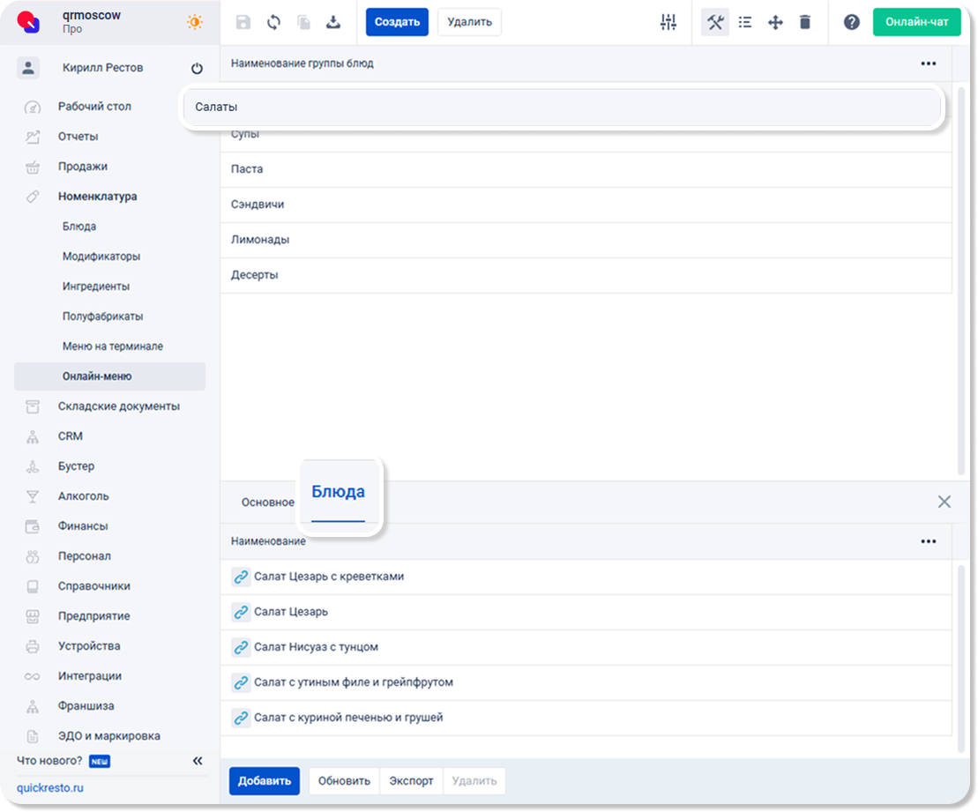Expand the Складские документы sidebar section

[119, 406]
